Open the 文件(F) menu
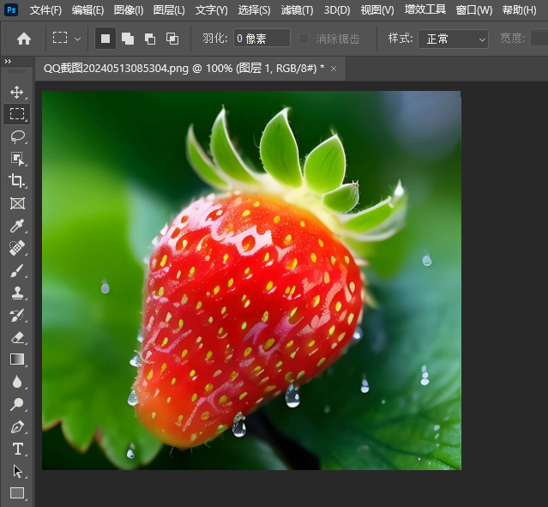The height and width of the screenshot is (507, 548). (x=45, y=10)
